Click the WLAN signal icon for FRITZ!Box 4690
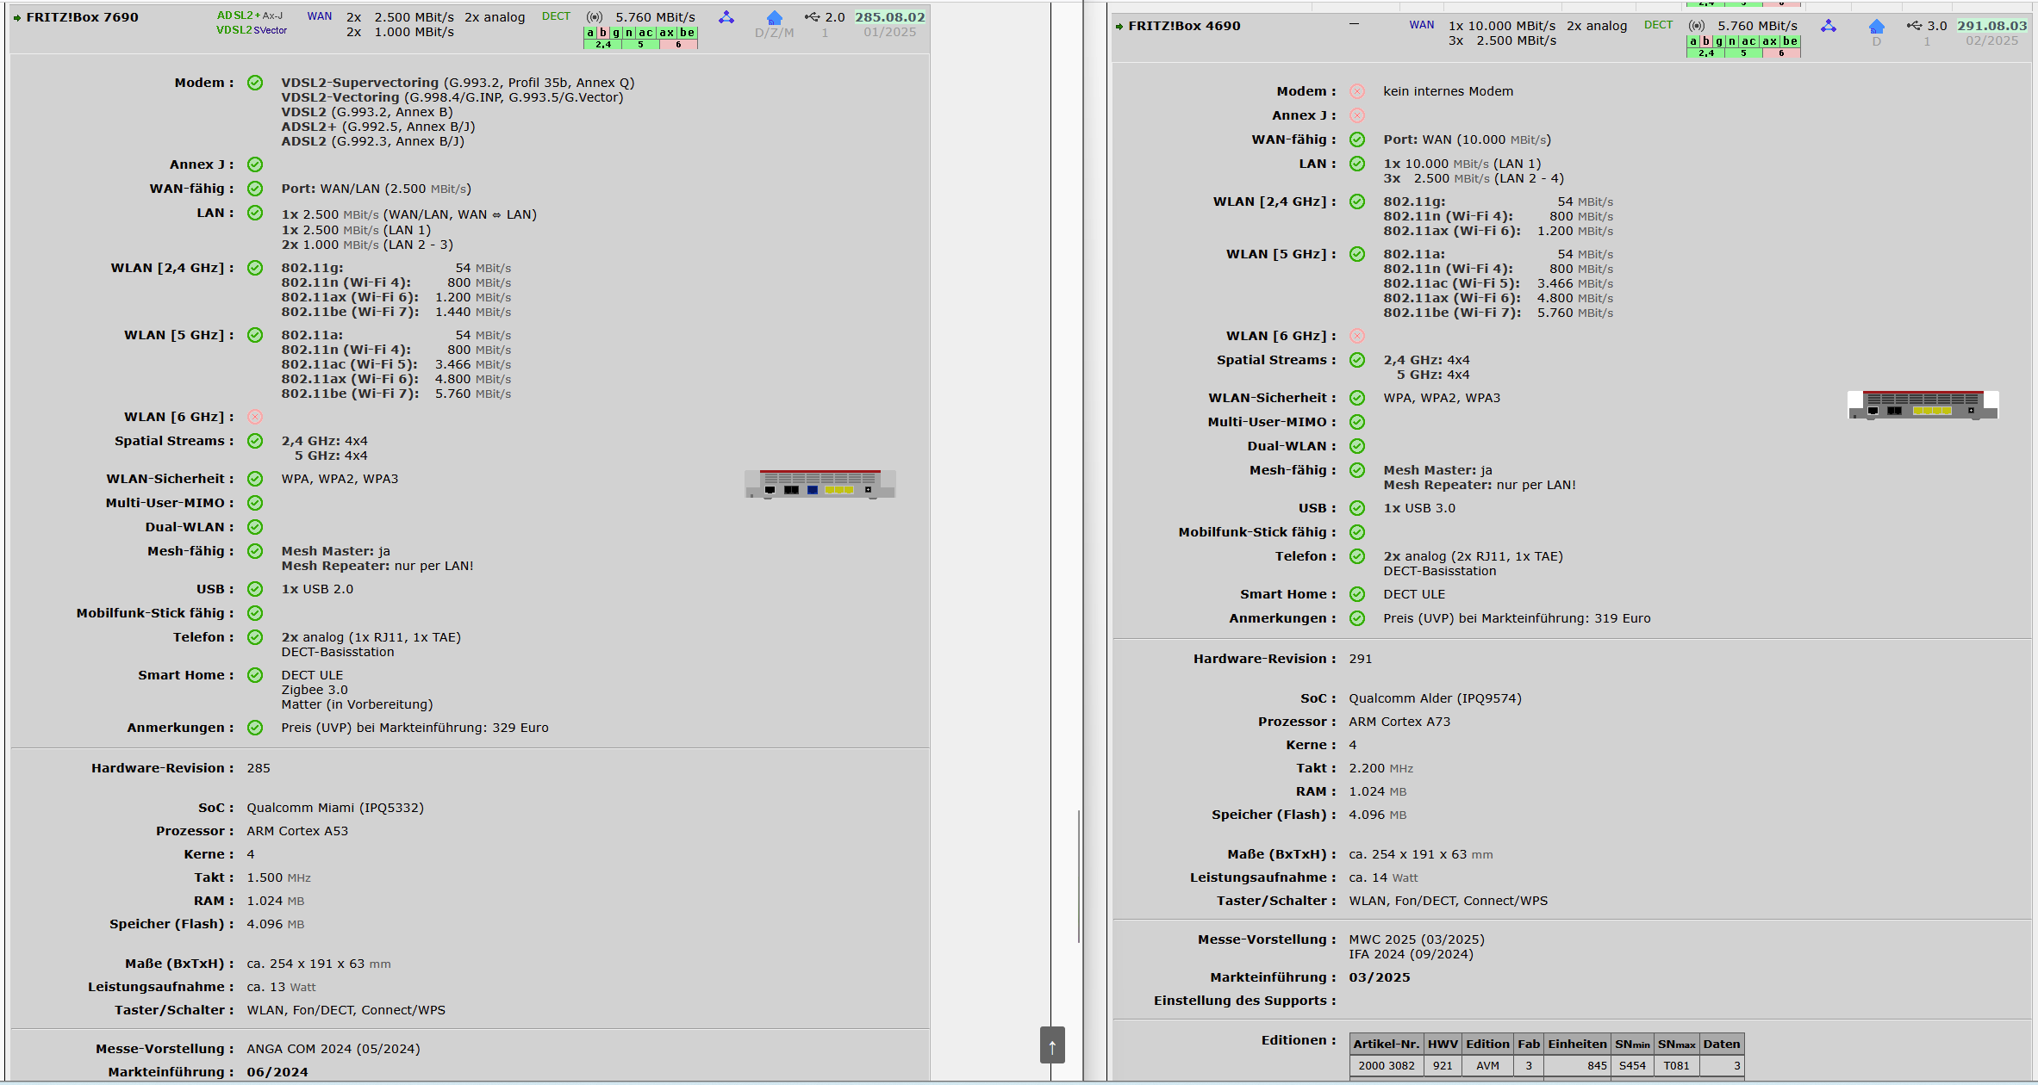 (1696, 26)
